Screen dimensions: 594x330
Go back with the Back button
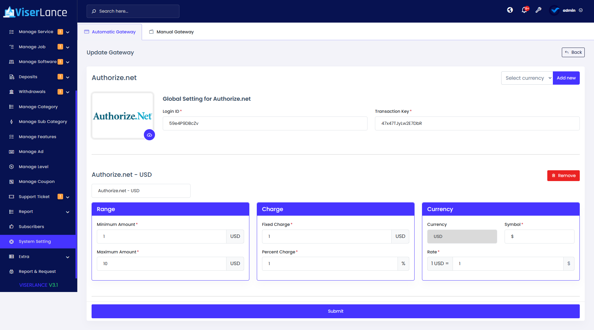[573, 52]
